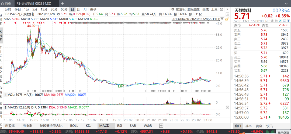Select the 陆股通持股占比 indicator tab
The image size is (291, 134).
(x=51, y=126)
